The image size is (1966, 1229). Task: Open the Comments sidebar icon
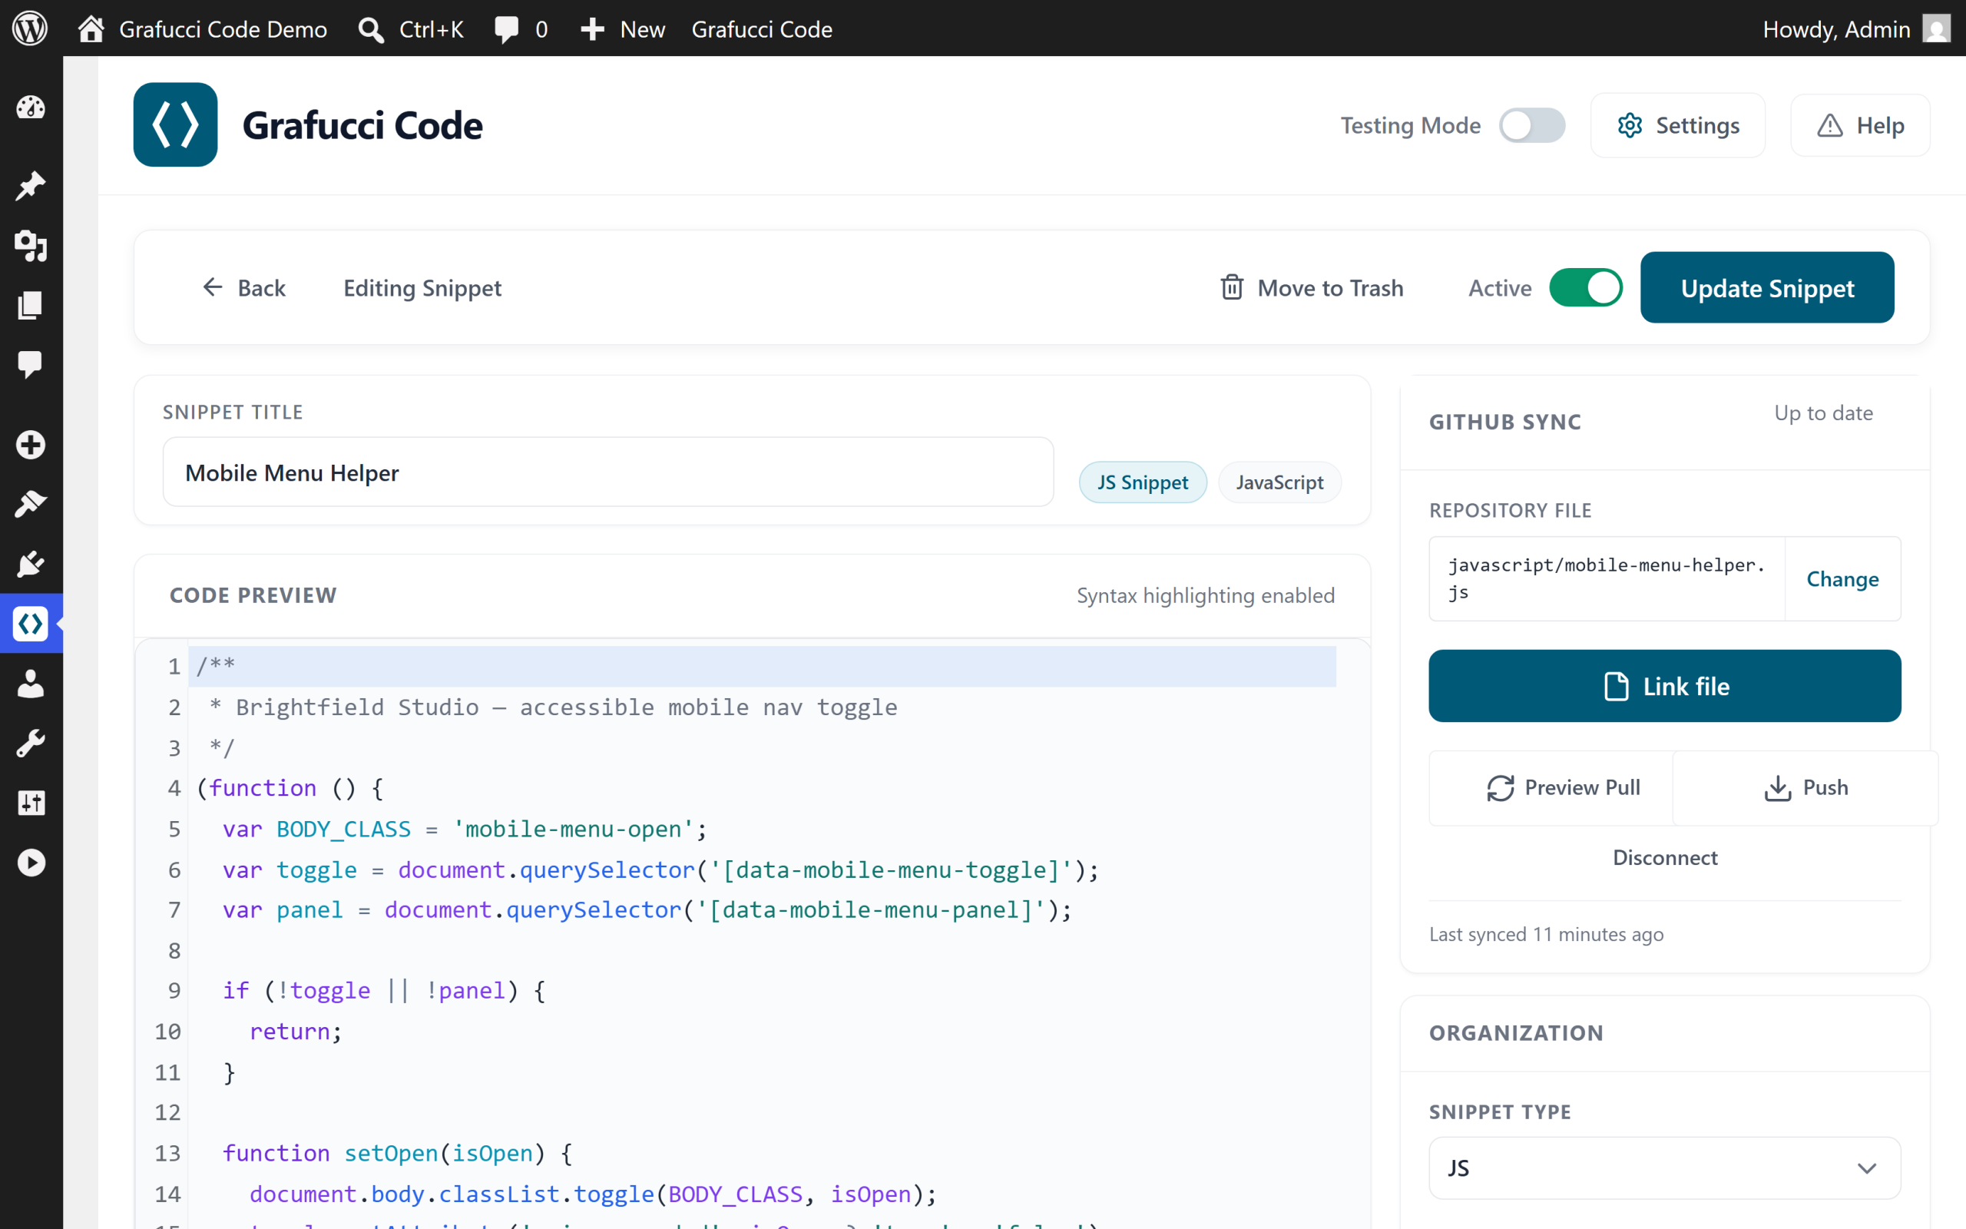[31, 364]
